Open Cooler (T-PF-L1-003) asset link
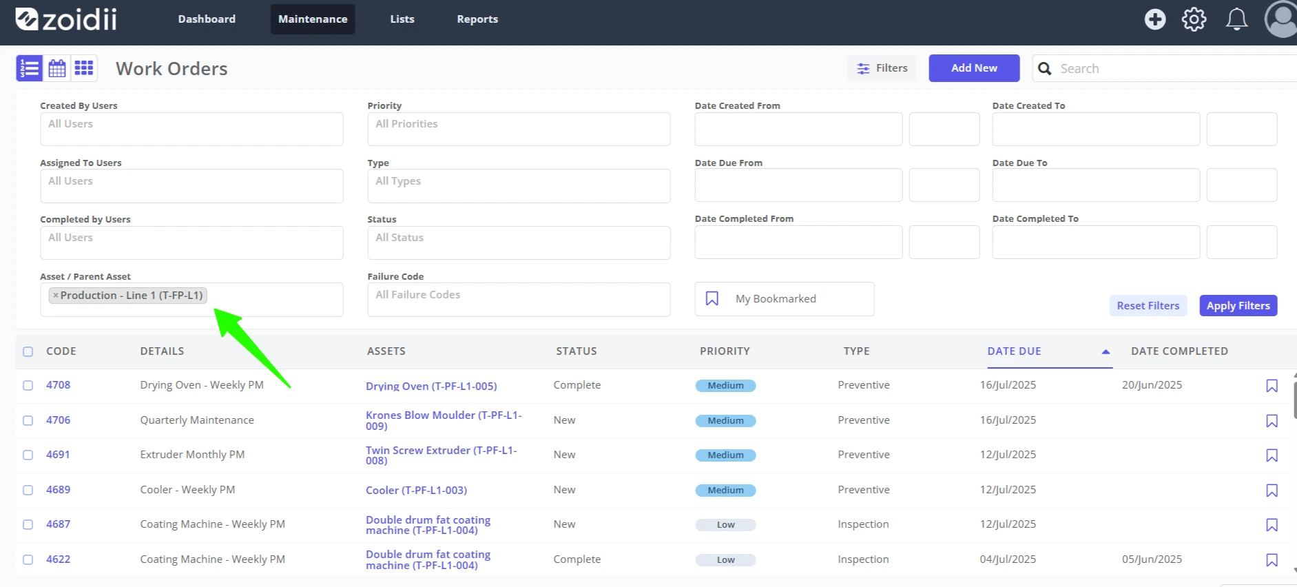Screen dimensions: 1297x587 (416, 491)
